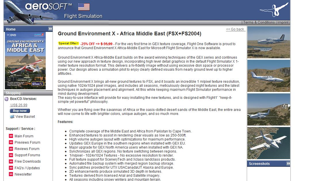Click the Aerosoft logo in header
The image size is (310, 181).
[48, 7]
